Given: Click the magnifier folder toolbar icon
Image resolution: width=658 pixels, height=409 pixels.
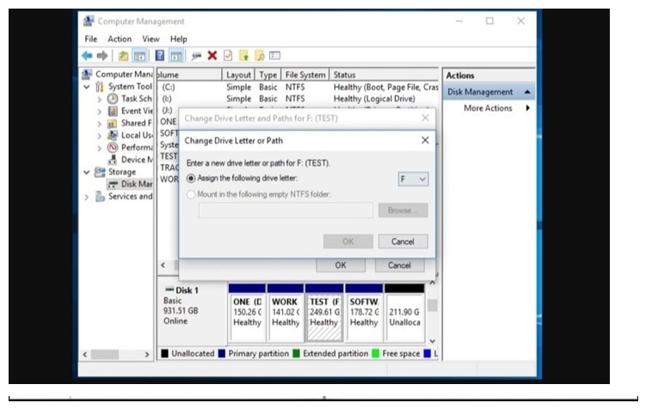Looking at the screenshot, I should [260, 55].
